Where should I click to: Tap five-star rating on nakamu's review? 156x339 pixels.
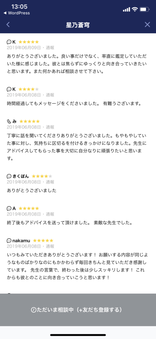(x=43, y=240)
